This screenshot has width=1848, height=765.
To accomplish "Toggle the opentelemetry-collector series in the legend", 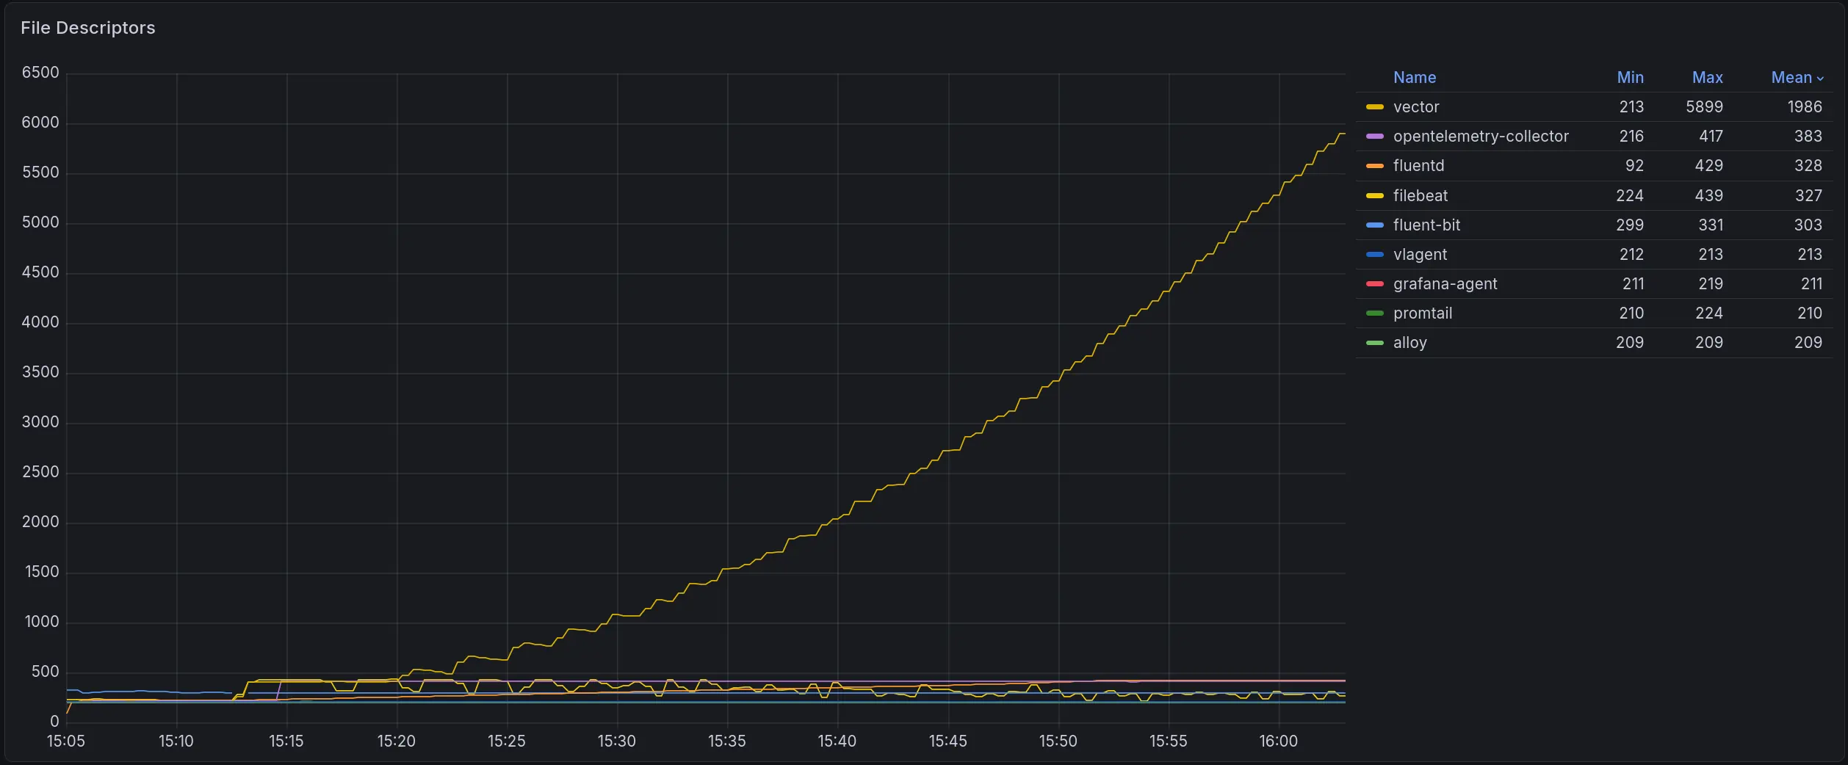I will pos(1480,137).
